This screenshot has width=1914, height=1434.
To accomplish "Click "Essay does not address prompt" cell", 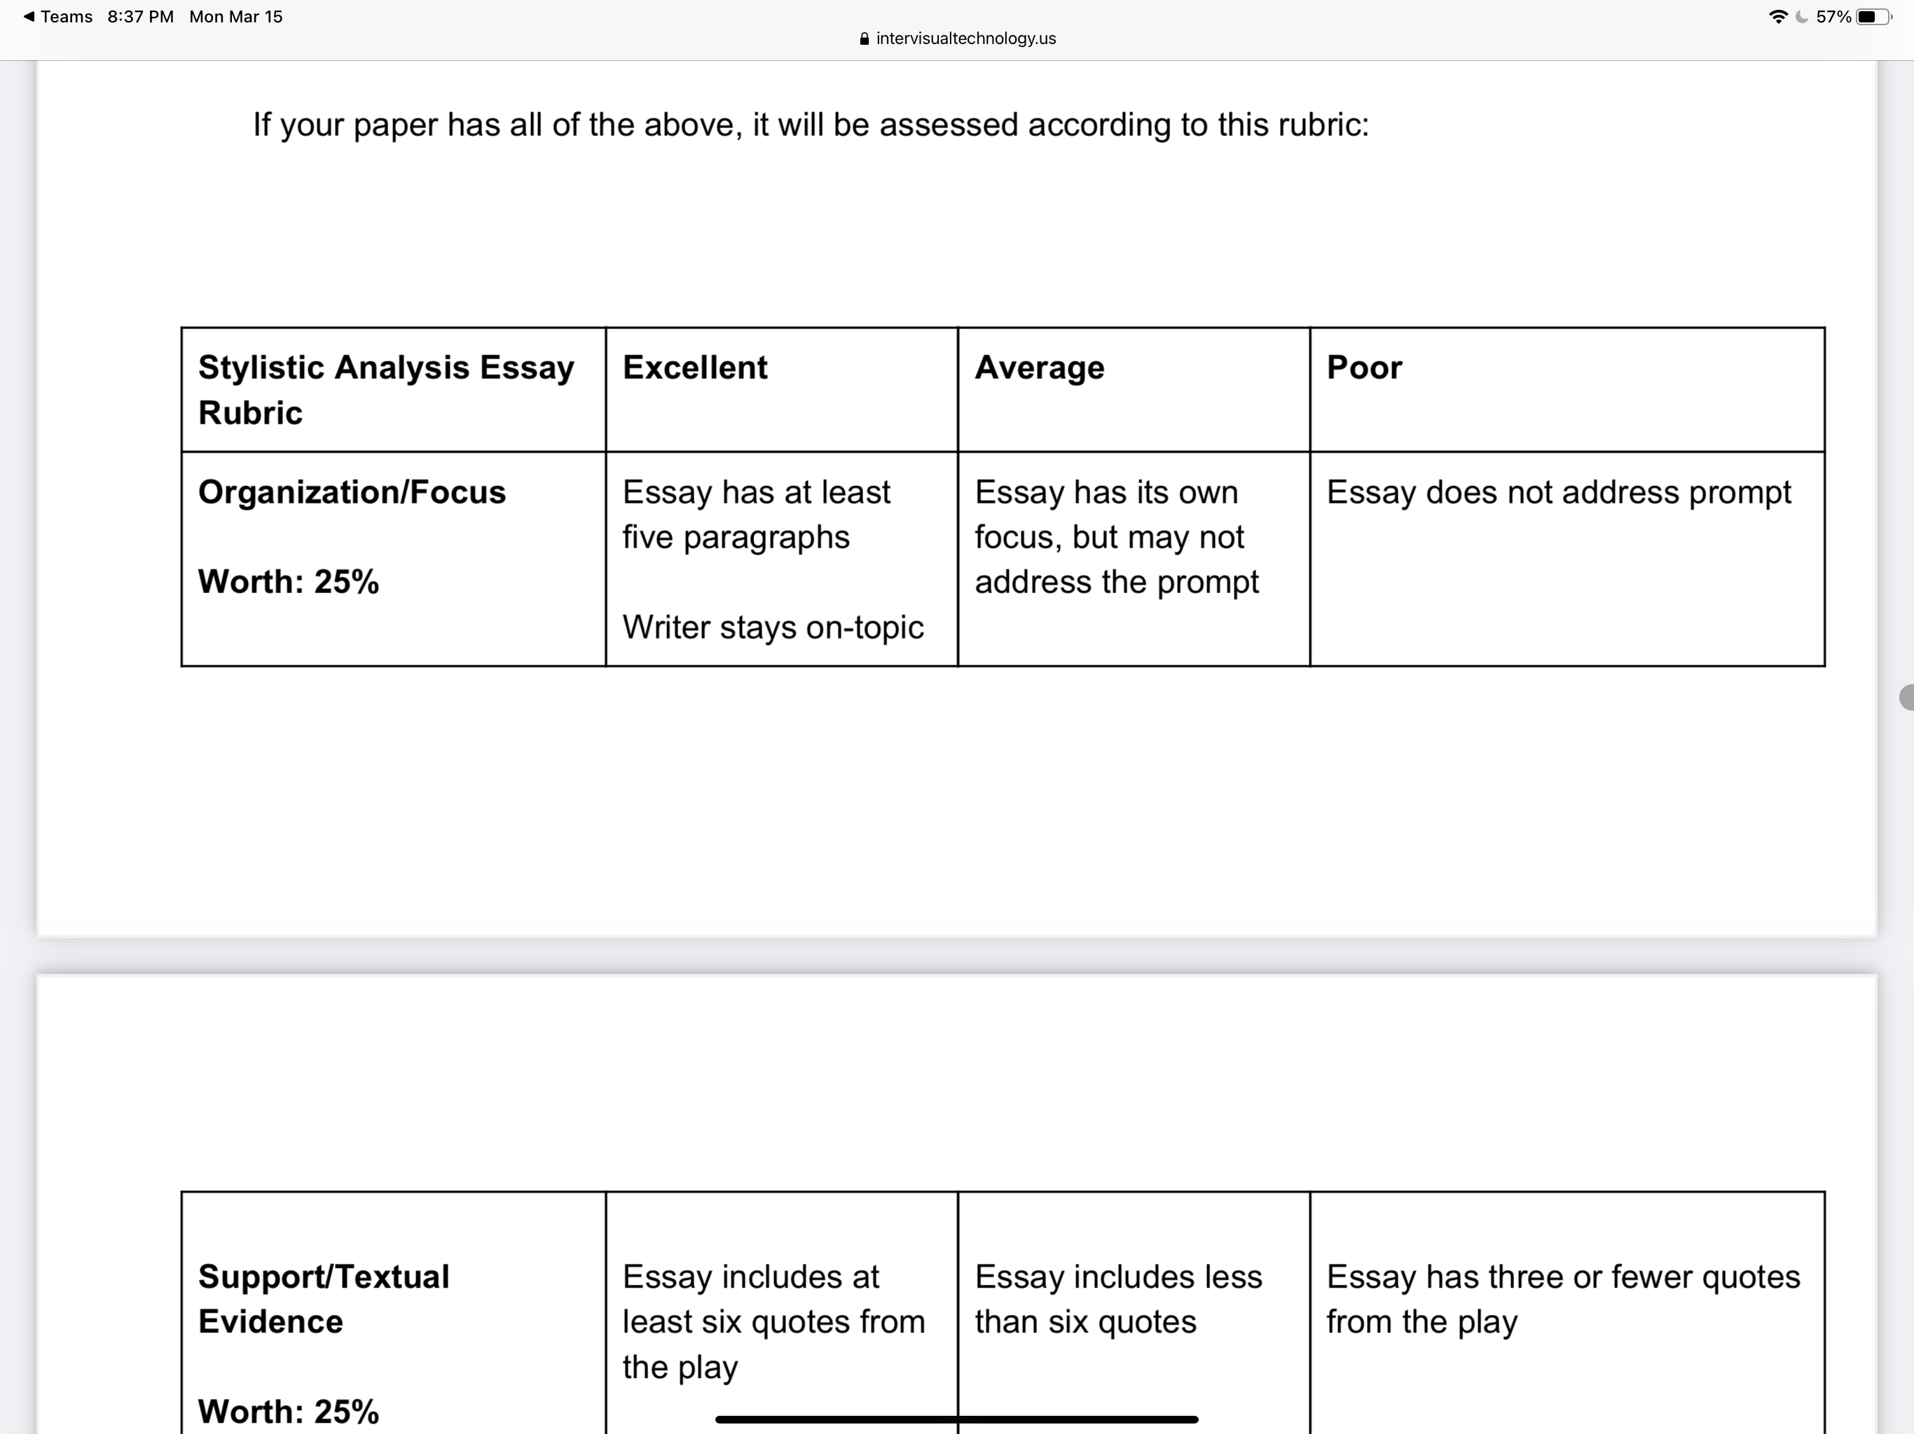I will pos(1558,492).
